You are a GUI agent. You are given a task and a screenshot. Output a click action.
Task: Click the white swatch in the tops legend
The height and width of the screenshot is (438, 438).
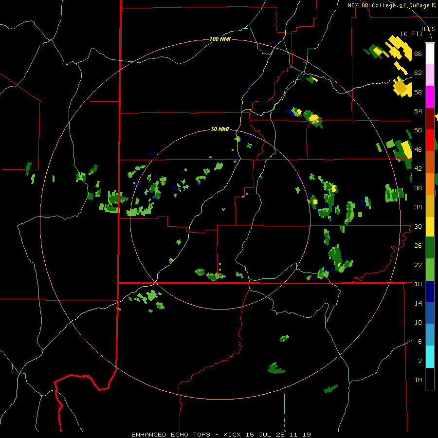tap(430, 54)
